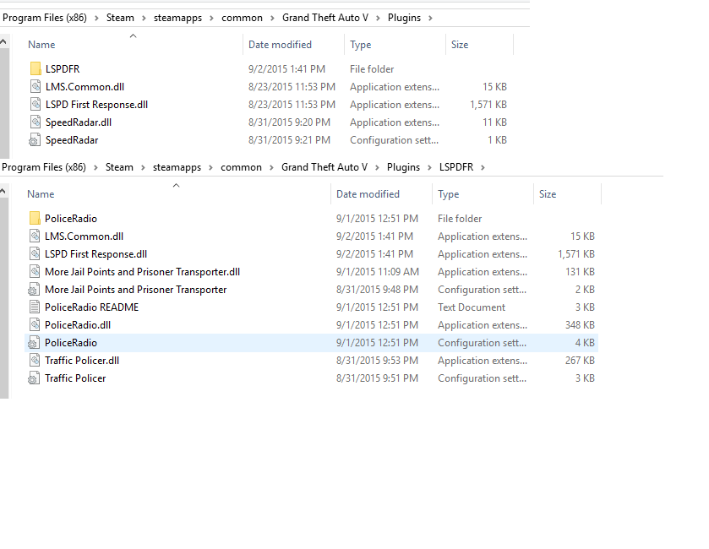This screenshot has height=549, width=709.
Task: Navigate to Steam breadcrumb in Plugins window
Action: click(x=120, y=18)
